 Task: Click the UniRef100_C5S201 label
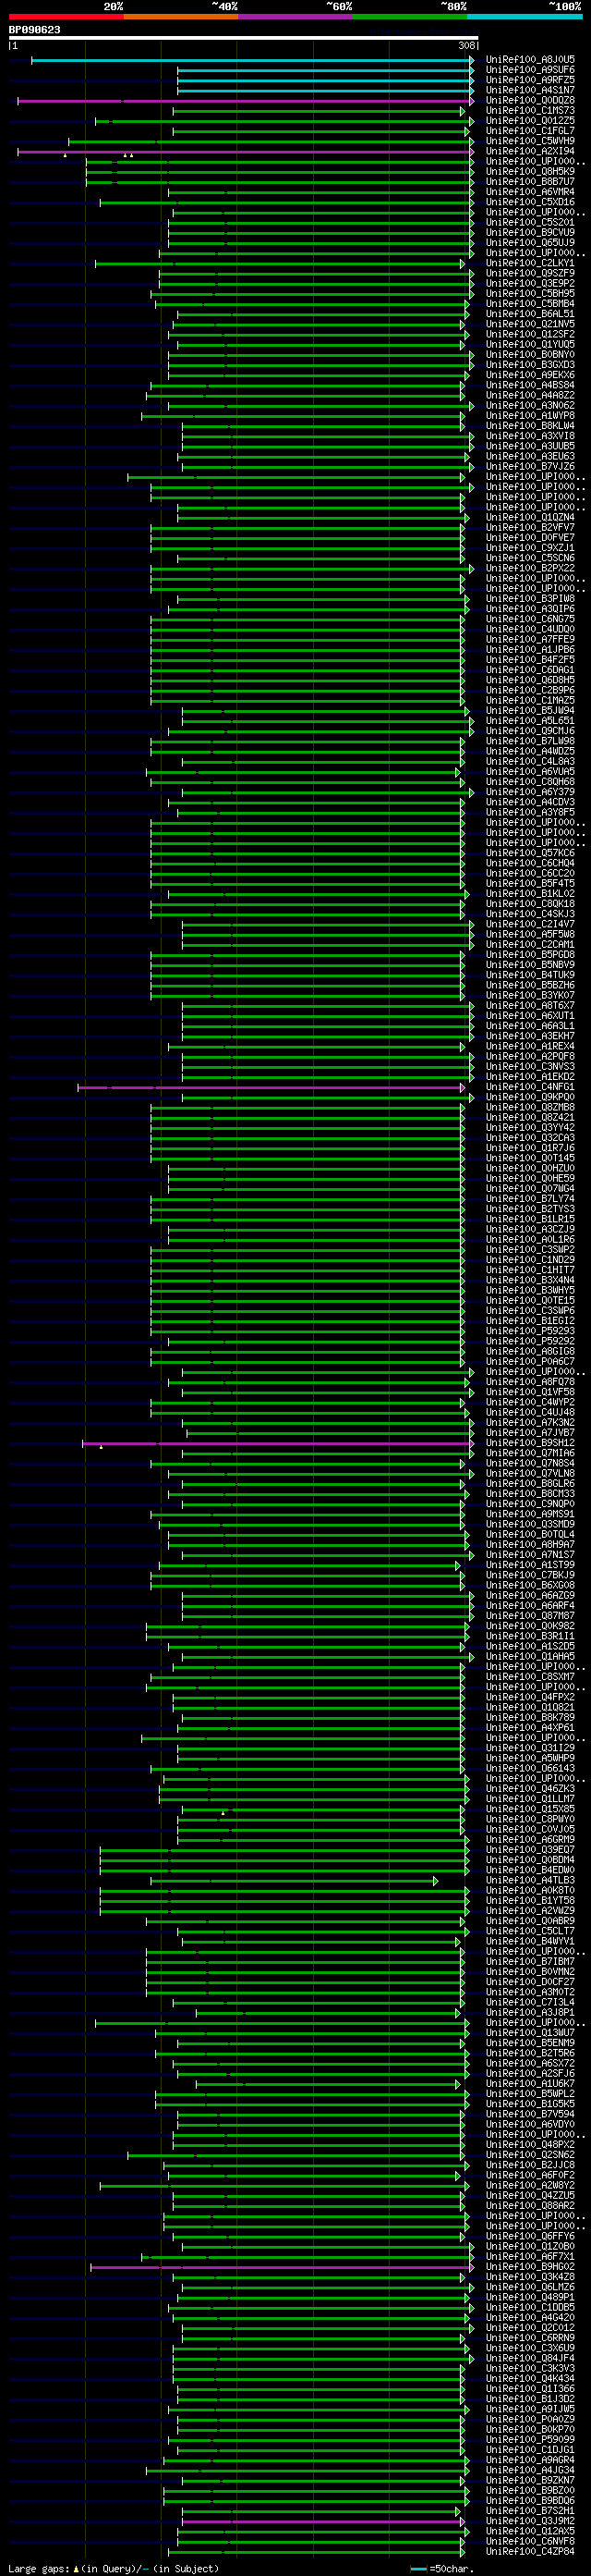click(530, 223)
